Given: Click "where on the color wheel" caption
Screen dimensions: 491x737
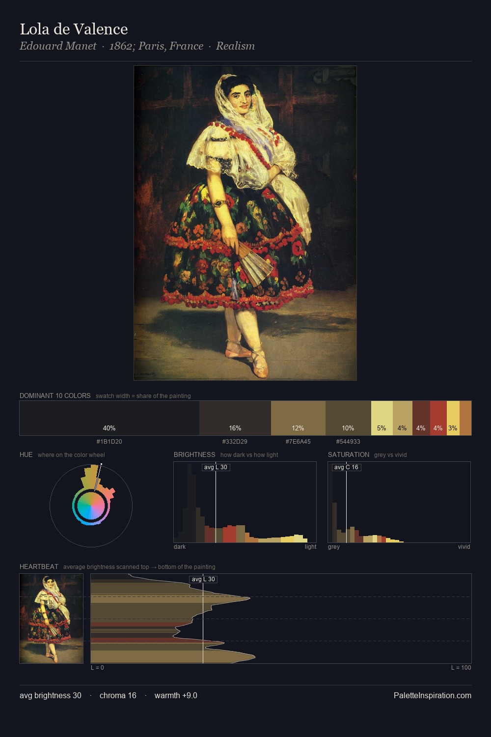Looking at the screenshot, I should click(71, 455).
